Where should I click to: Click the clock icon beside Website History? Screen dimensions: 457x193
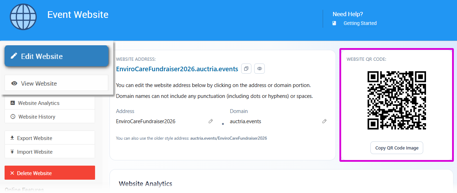(13, 117)
